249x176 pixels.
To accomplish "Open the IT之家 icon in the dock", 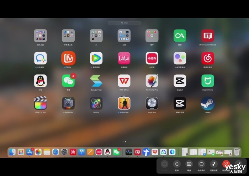I will tap(138, 152).
